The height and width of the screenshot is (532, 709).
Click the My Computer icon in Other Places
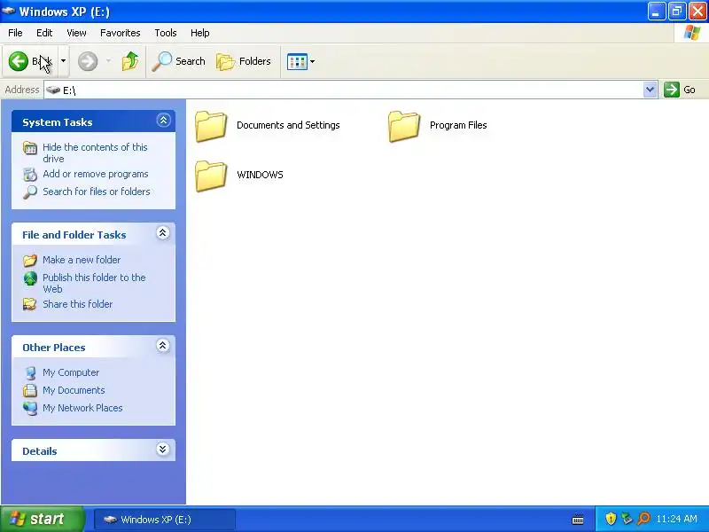[x=30, y=372]
